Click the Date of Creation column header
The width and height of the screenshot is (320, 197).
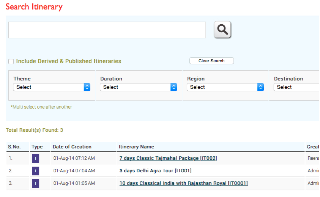72,147
